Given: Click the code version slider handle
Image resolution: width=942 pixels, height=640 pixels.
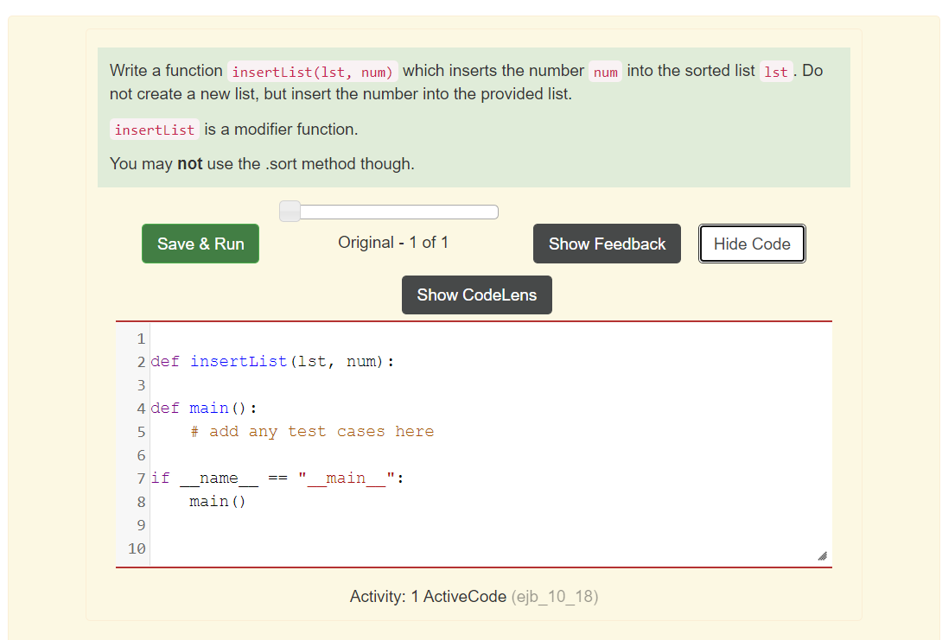Looking at the screenshot, I should click(290, 211).
